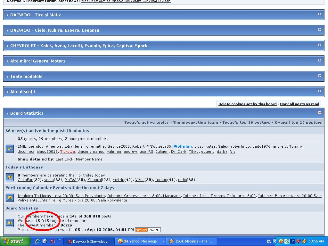Image resolution: width=328 pixels, height=246 pixels.
Task: Switch to Daewoo & Chevrolet taskbar window
Action: 89,242
